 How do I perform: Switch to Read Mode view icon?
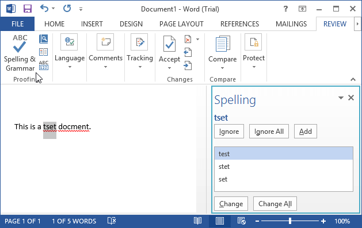click(197, 221)
